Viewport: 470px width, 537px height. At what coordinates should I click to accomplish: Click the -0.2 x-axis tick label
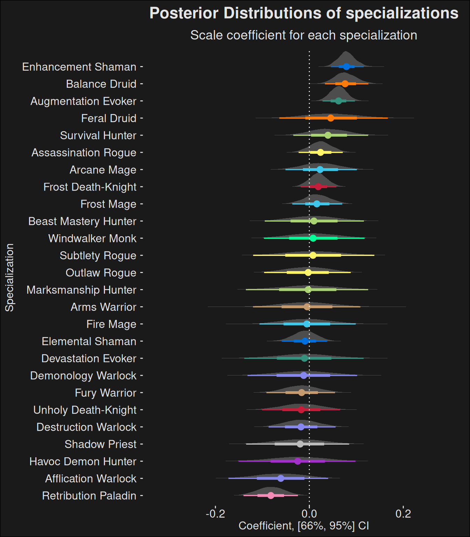(x=215, y=514)
